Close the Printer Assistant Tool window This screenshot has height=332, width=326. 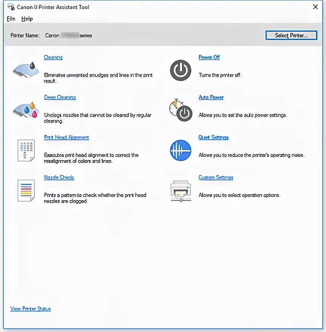[315, 7]
